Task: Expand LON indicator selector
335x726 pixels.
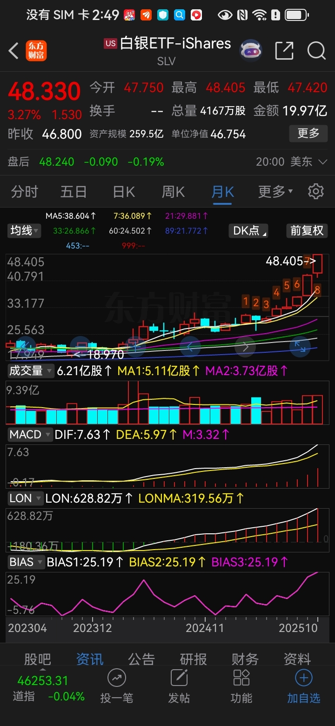Action: pyautogui.click(x=25, y=498)
